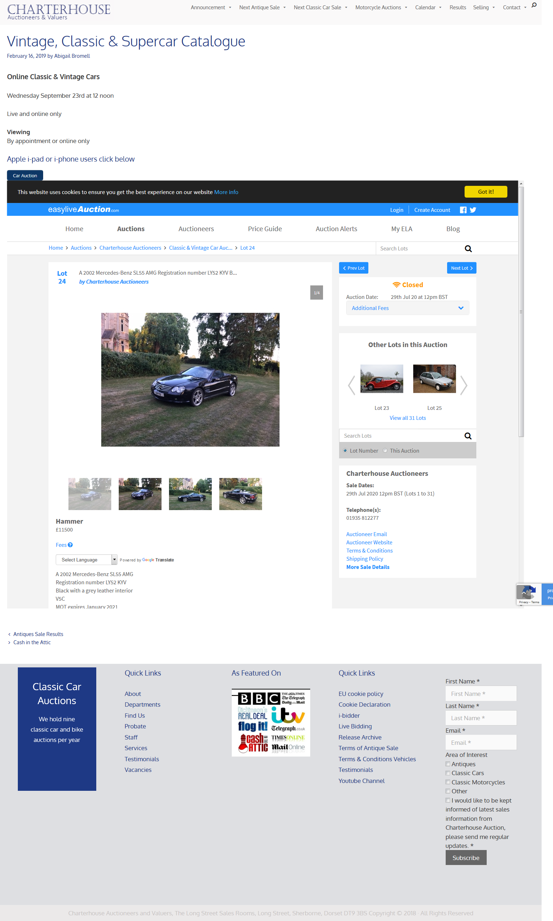Screen dimensions: 553x921
Task: Focus the Email input field
Action: click(x=481, y=742)
